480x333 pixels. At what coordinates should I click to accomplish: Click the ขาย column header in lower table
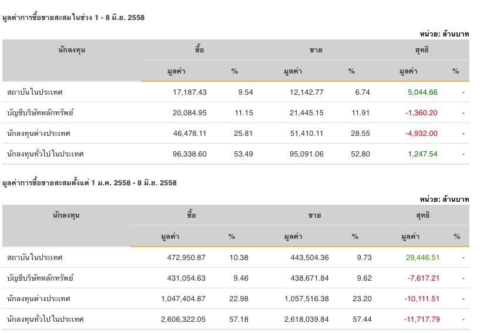click(315, 215)
